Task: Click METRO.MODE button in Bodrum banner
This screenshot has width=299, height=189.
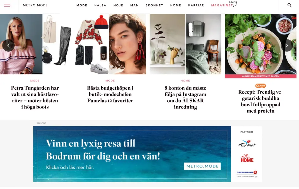Action: pyautogui.click(x=202, y=166)
